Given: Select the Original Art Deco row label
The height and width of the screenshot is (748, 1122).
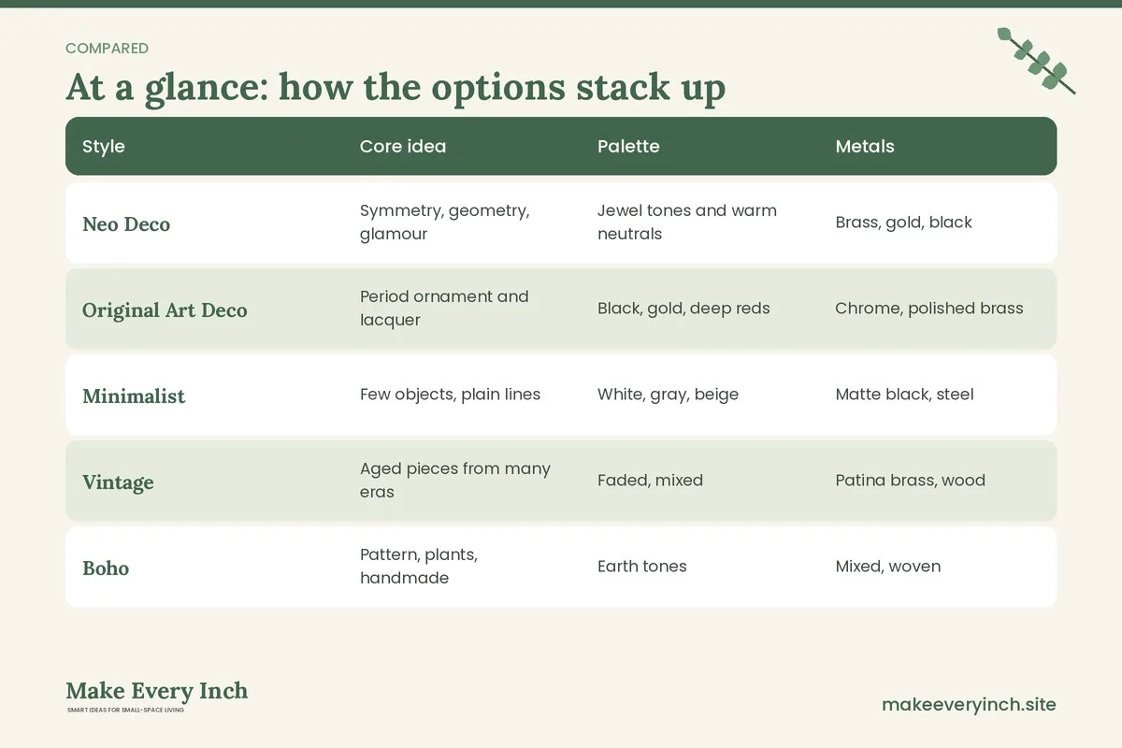Looking at the screenshot, I should click(x=165, y=309).
